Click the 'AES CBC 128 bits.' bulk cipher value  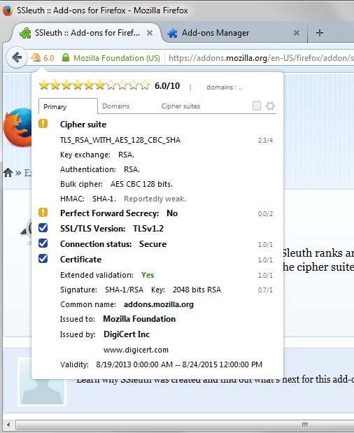tap(141, 184)
